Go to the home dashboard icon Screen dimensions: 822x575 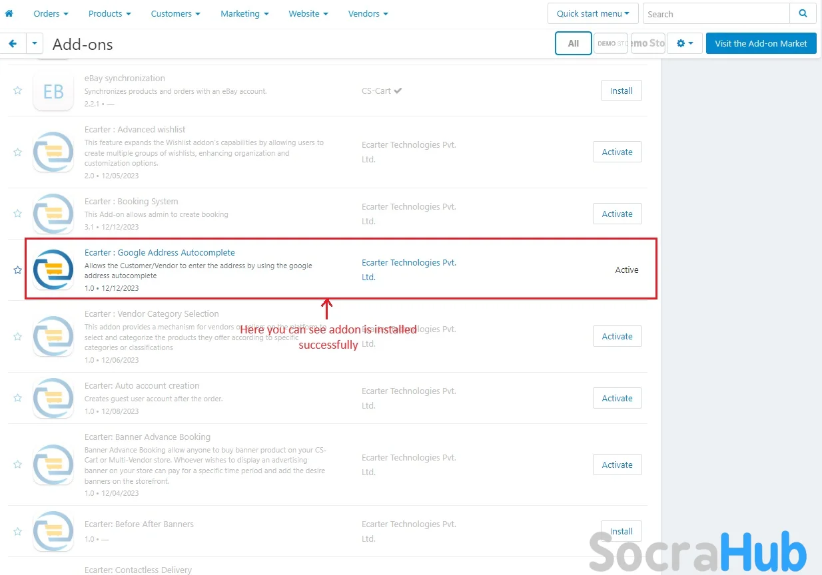(9, 13)
